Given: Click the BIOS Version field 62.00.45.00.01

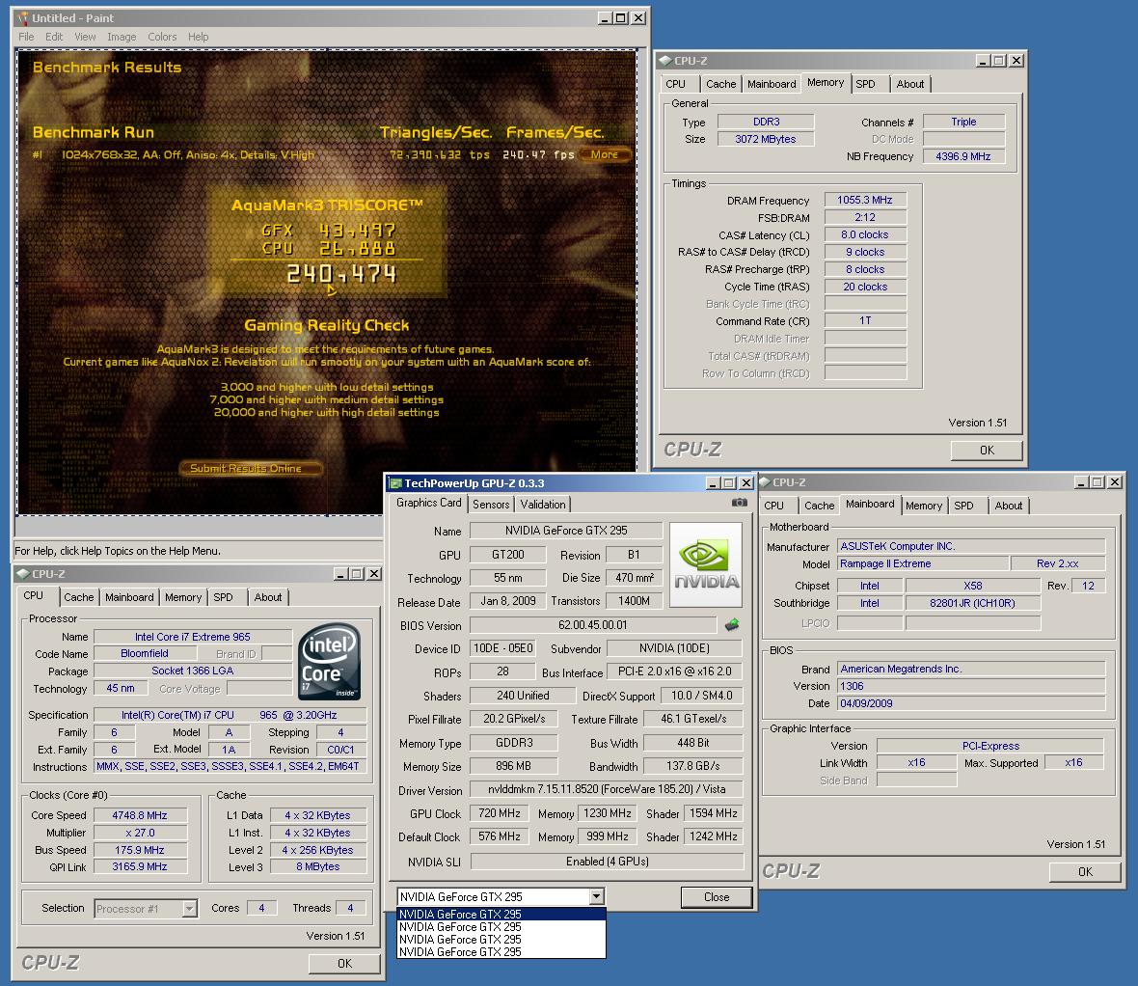Looking at the screenshot, I should click(x=593, y=625).
